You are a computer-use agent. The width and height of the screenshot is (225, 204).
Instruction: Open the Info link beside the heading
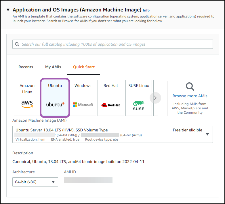coord(146,10)
